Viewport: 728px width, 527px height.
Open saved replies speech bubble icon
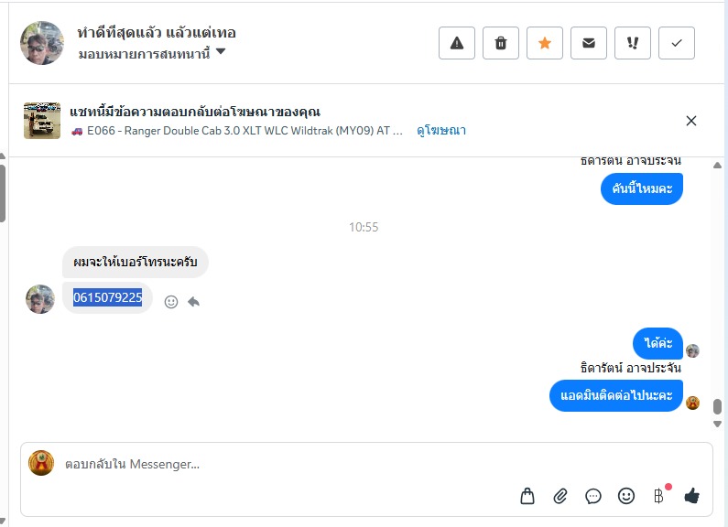coord(593,496)
